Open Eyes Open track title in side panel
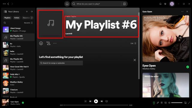The height and width of the screenshot is (108, 192). coord(149,66)
